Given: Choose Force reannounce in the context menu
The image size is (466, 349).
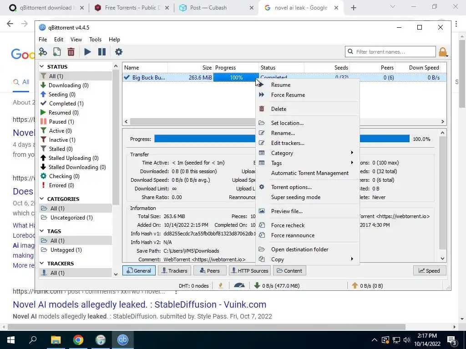Looking at the screenshot, I should click(308, 235).
